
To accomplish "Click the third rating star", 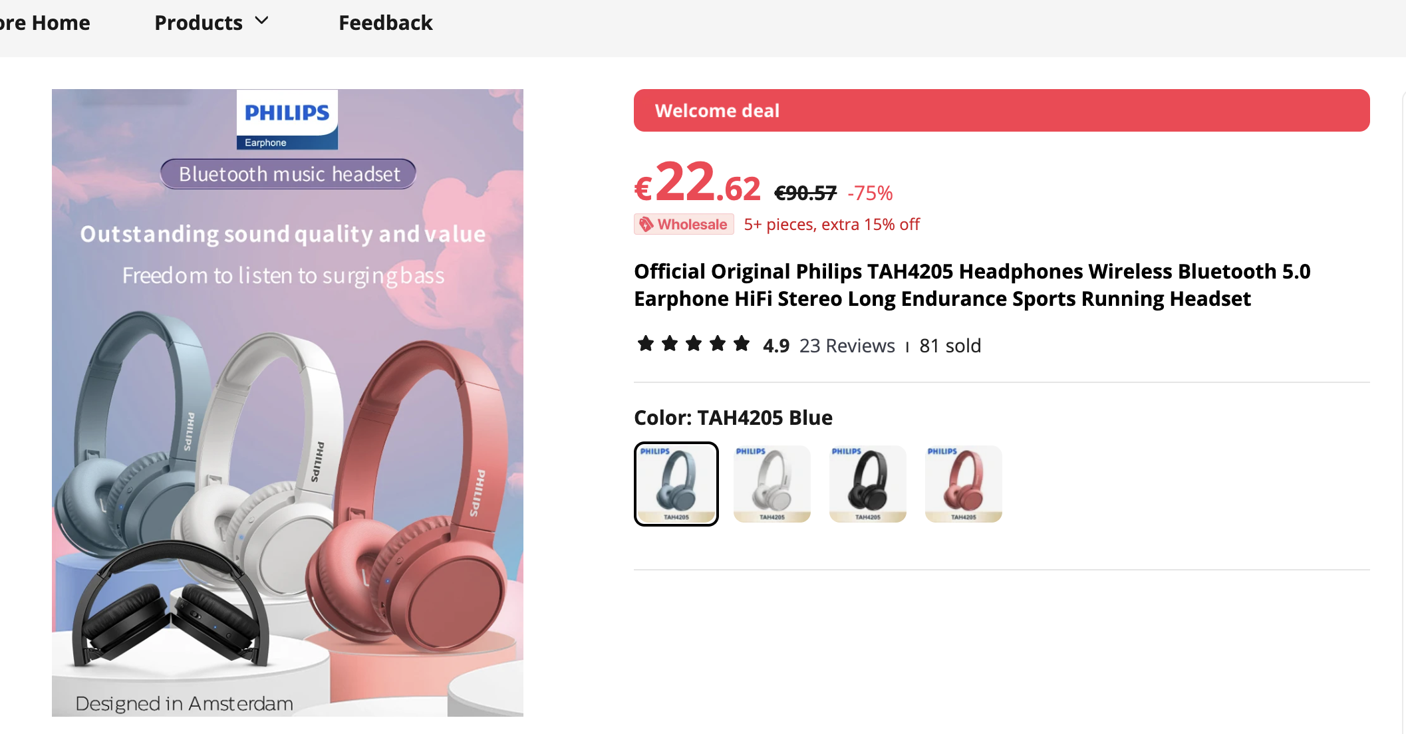I will [693, 344].
